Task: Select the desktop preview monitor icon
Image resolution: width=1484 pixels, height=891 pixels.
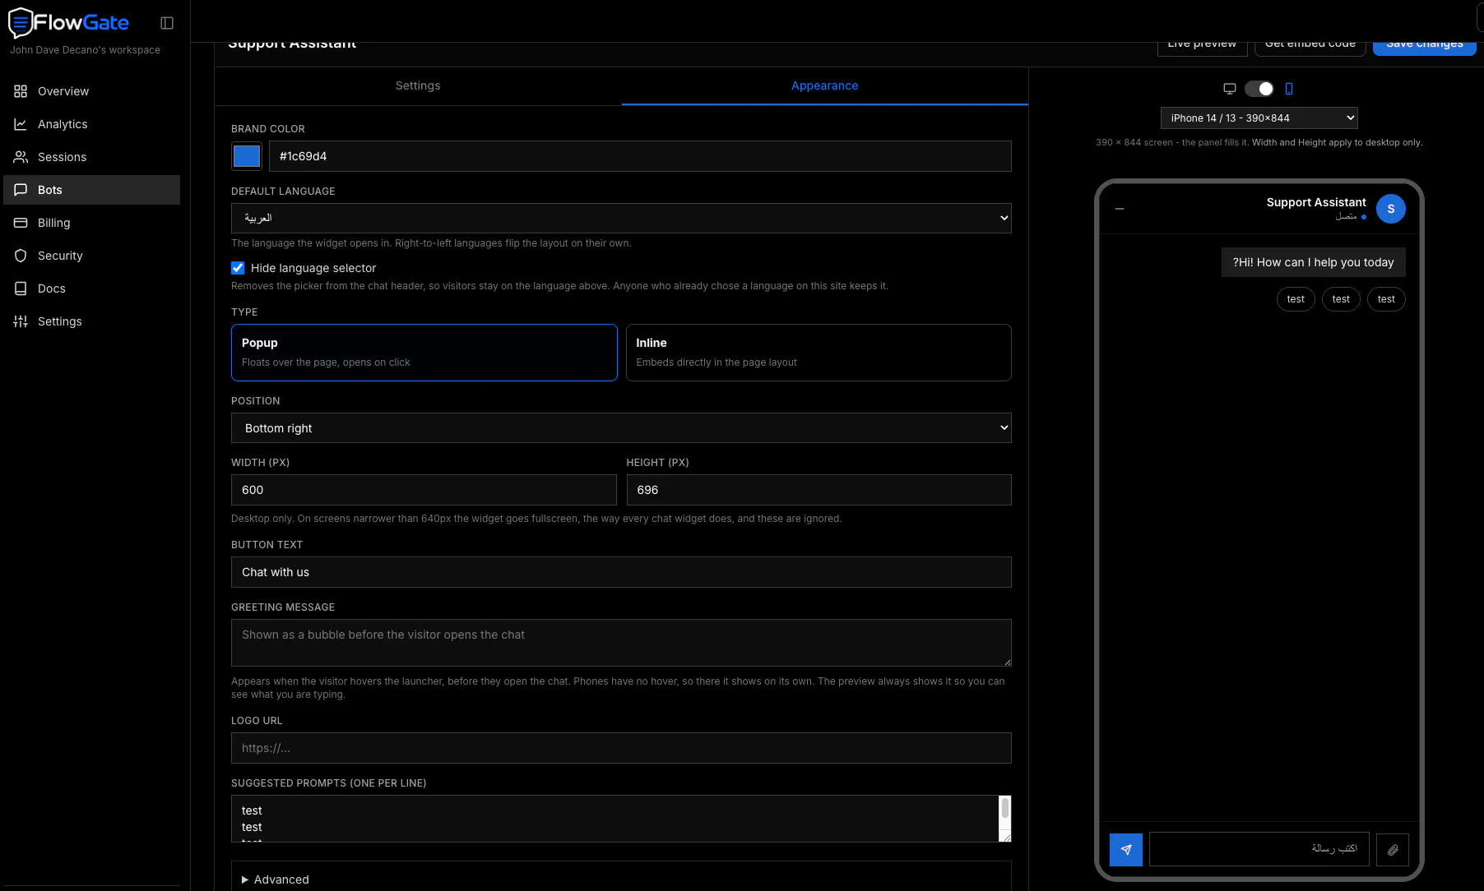Action: click(1230, 89)
